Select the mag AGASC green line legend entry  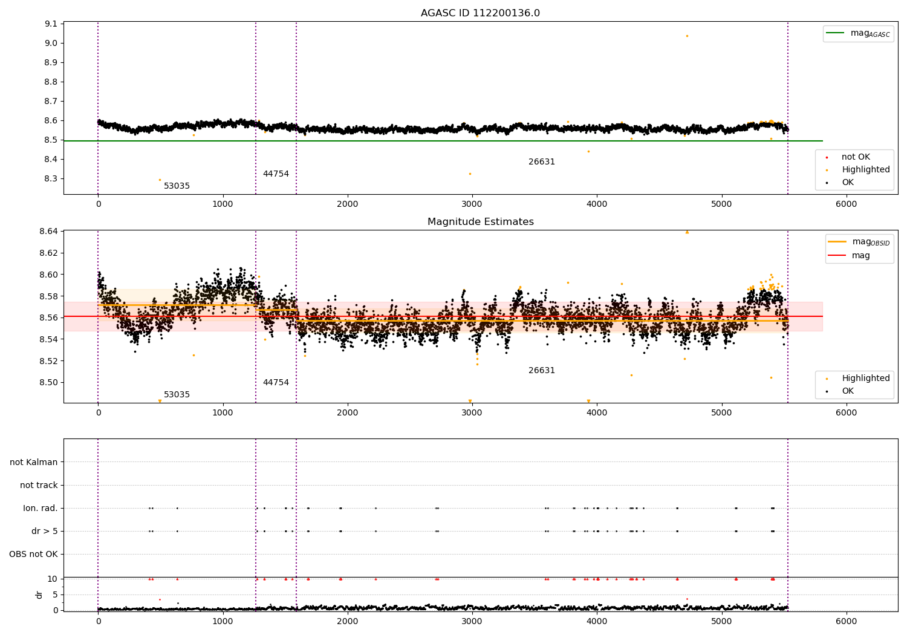point(858,33)
